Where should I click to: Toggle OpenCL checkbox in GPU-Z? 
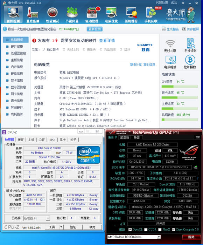pyautogui.click(x=130, y=230)
